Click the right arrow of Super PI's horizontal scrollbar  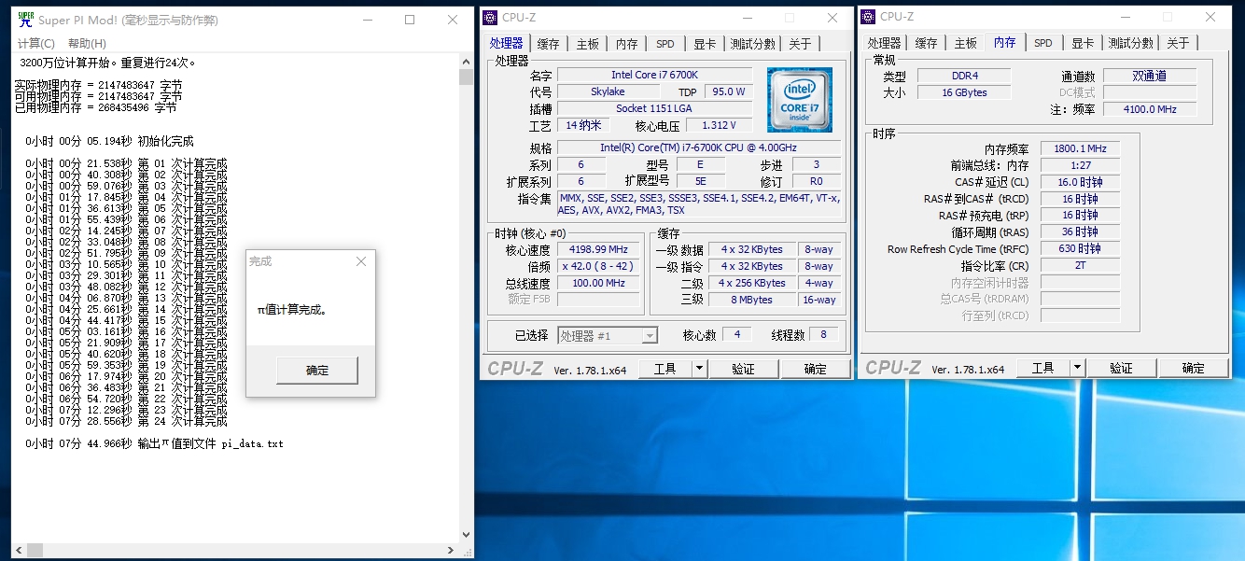(453, 550)
